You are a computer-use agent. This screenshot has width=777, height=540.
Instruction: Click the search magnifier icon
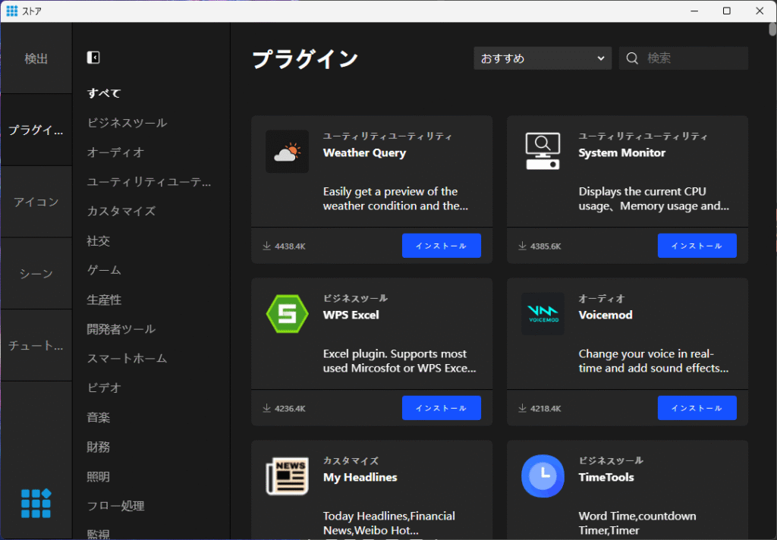pos(632,58)
